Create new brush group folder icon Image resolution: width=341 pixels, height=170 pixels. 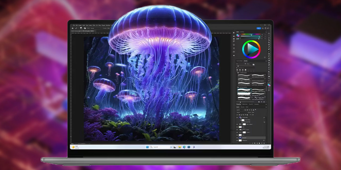click(x=259, y=102)
